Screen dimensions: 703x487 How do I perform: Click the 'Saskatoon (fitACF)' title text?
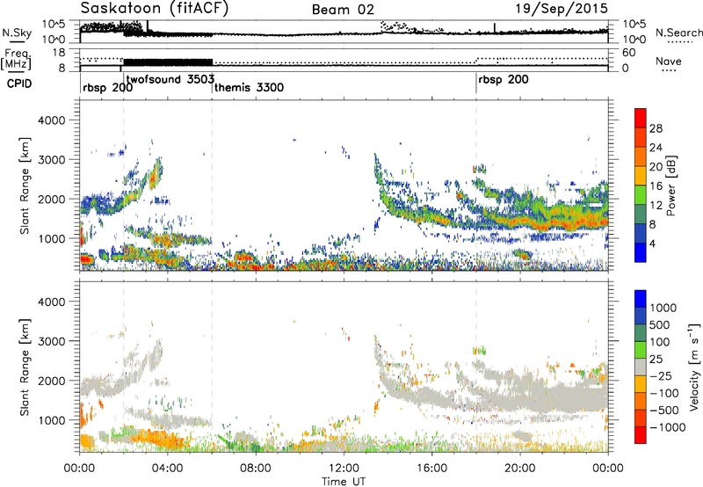[x=155, y=9]
